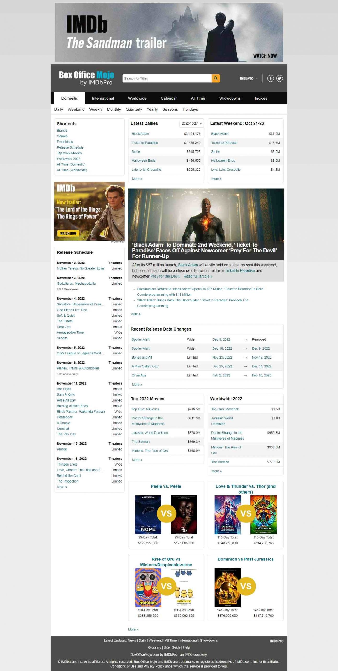Open the Calendar tab
The height and width of the screenshot is (671, 338).
tap(169, 98)
